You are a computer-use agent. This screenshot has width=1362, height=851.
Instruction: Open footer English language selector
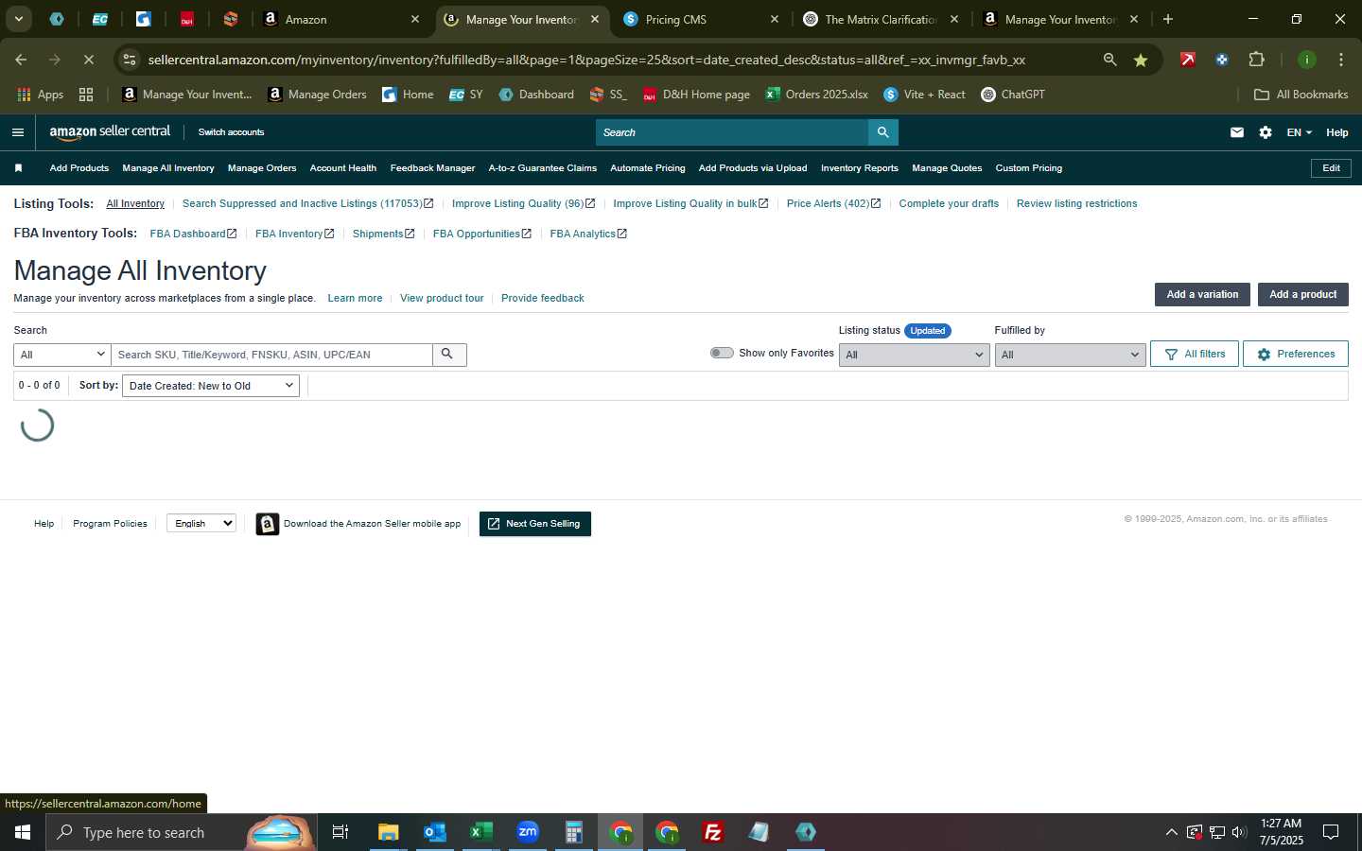[201, 523]
